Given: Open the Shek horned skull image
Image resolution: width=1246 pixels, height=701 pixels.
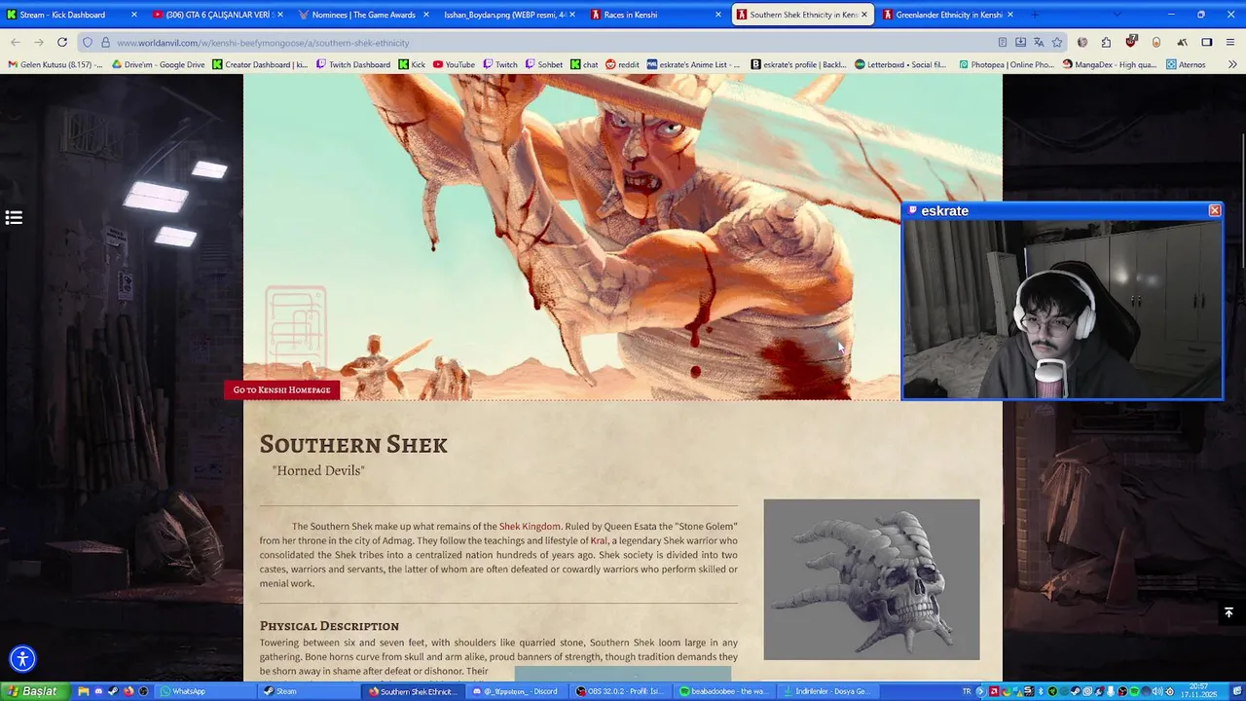Looking at the screenshot, I should click(871, 579).
